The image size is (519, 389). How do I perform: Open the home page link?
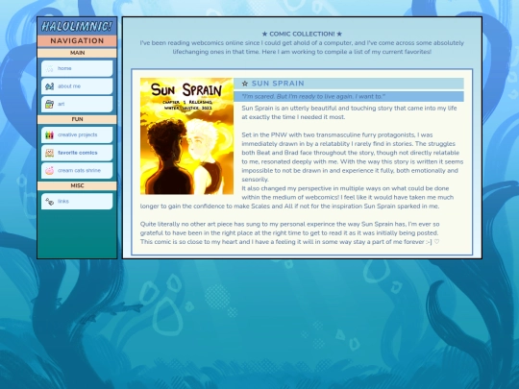pos(77,68)
